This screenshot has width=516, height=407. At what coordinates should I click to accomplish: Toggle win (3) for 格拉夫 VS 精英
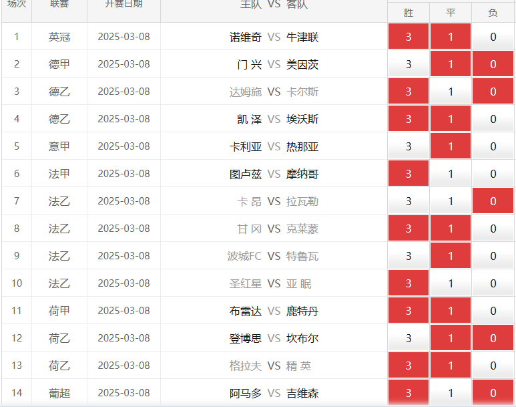(x=409, y=365)
